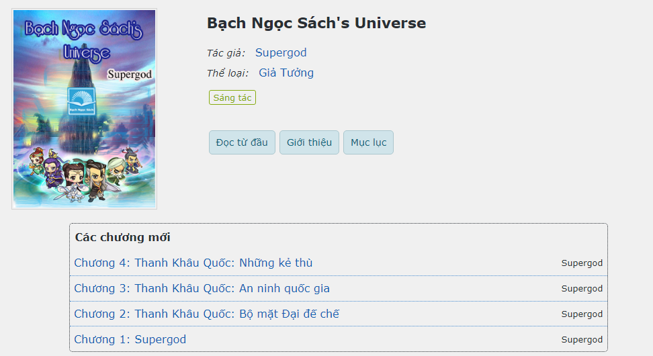Open Chương 1: Supergod chapter link
This screenshot has height=356, width=653.
point(130,339)
